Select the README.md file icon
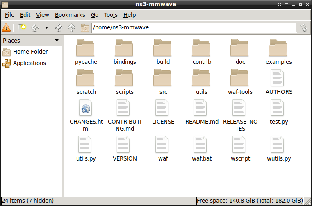 [x=200, y=108]
